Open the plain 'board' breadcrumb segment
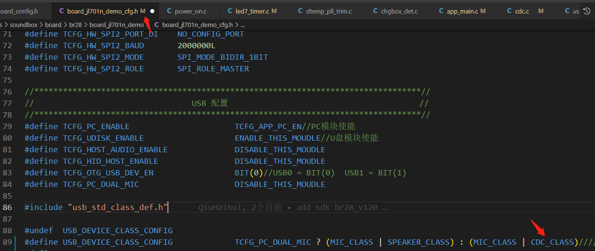Viewport: 595px width, 251px height. (x=54, y=24)
